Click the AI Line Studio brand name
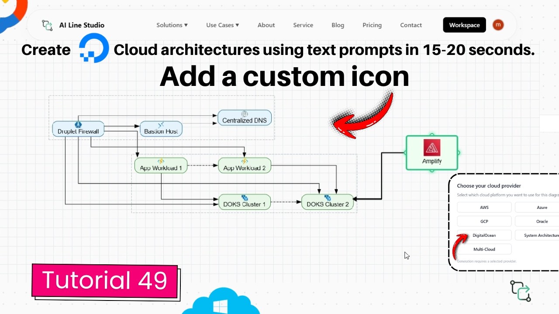This screenshot has width=559, height=314. (x=82, y=25)
